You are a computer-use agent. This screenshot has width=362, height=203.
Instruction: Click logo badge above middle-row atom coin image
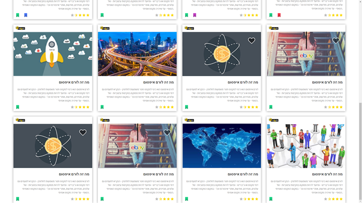[189, 28]
